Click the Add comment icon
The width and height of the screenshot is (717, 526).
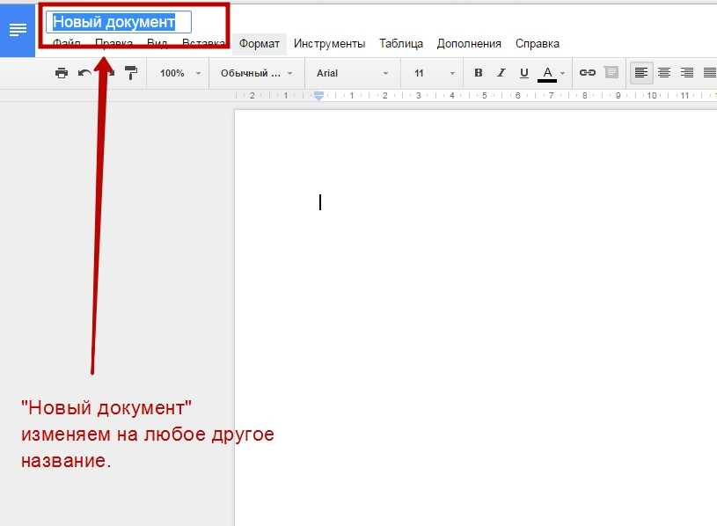point(611,73)
